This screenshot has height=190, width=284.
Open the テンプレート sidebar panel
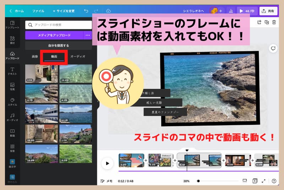coord(12,25)
